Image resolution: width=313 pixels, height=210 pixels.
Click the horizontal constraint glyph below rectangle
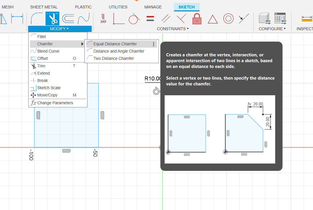pos(67,151)
